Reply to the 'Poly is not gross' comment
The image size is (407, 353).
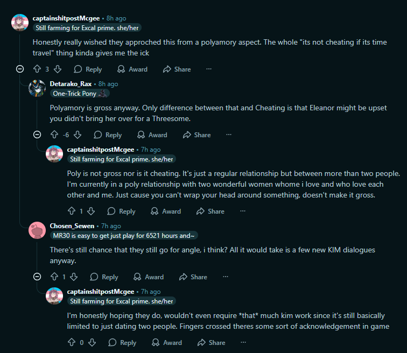click(121, 211)
